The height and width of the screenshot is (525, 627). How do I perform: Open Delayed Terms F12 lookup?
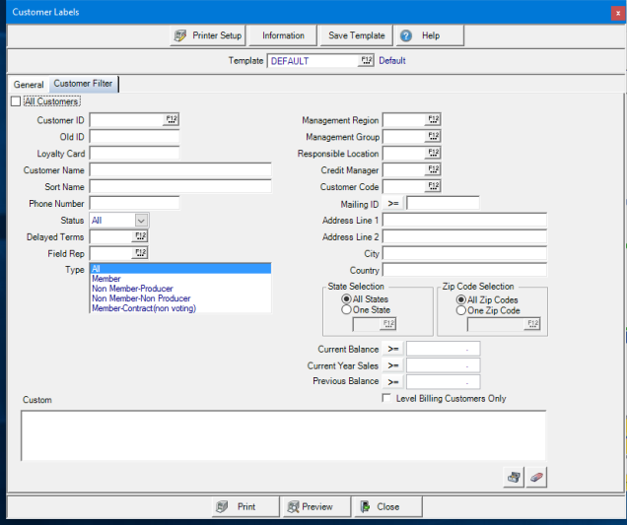(x=140, y=236)
